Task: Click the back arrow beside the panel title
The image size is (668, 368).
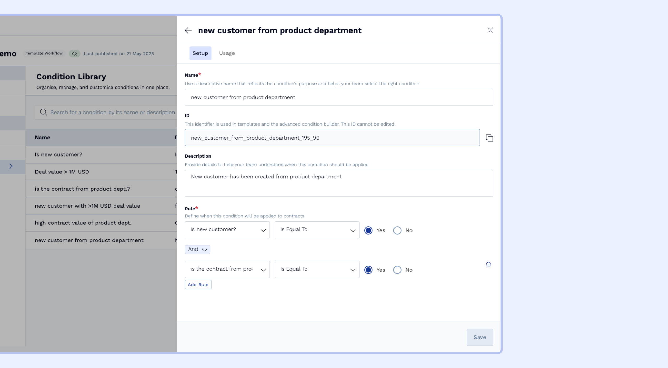Action: 188,30
